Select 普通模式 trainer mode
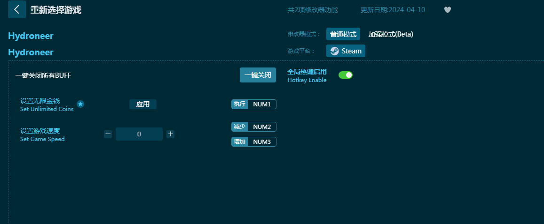Screen dimensions: 544x224 coord(343,34)
